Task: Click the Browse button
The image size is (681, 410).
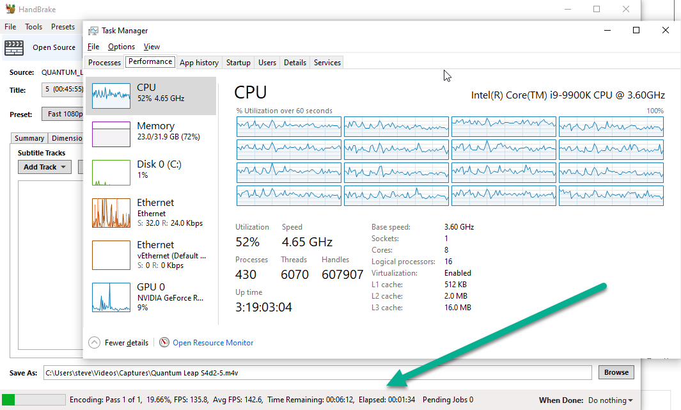Action: tap(616, 372)
